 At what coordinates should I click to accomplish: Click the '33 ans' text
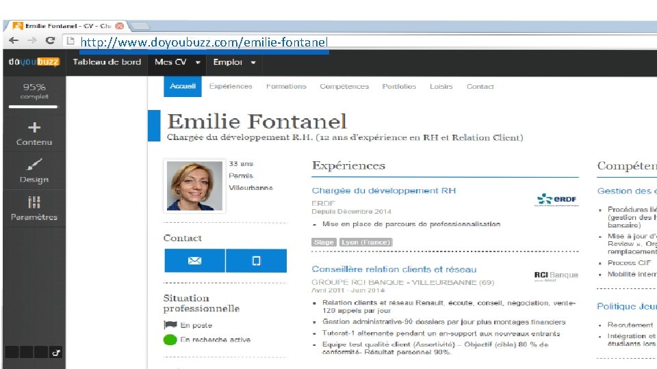point(242,163)
